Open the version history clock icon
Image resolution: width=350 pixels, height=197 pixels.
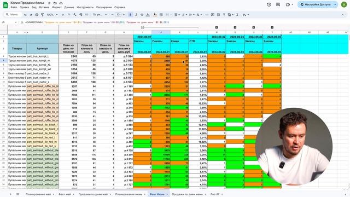click(269, 4)
